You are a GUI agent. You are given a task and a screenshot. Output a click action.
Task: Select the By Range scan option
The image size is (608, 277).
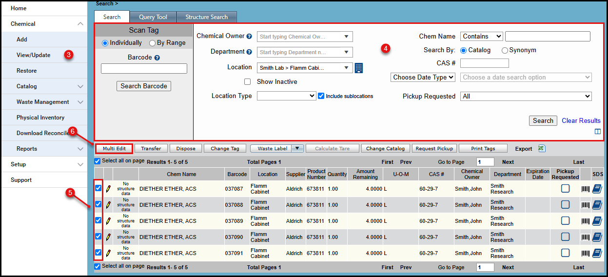[x=152, y=43]
